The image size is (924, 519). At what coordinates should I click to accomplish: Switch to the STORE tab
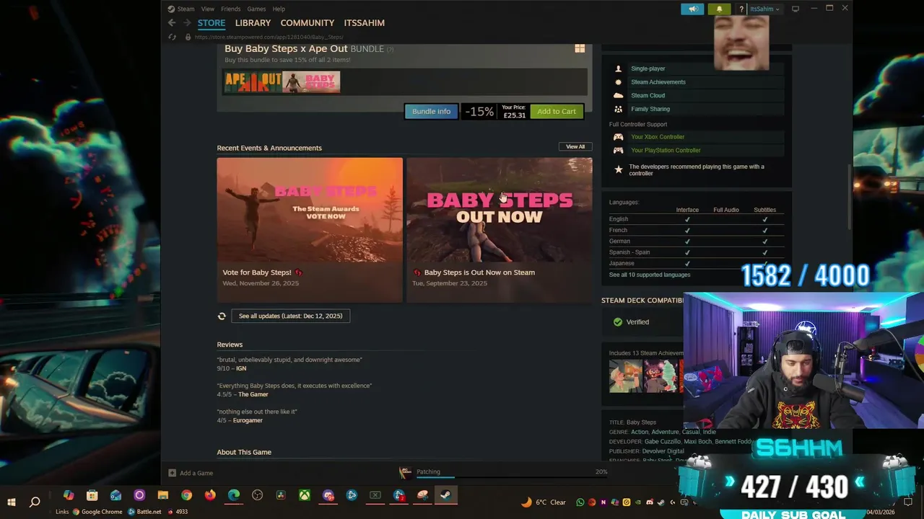click(x=212, y=23)
